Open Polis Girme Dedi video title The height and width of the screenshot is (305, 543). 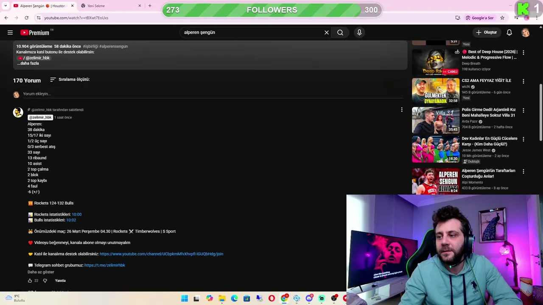[489, 112]
